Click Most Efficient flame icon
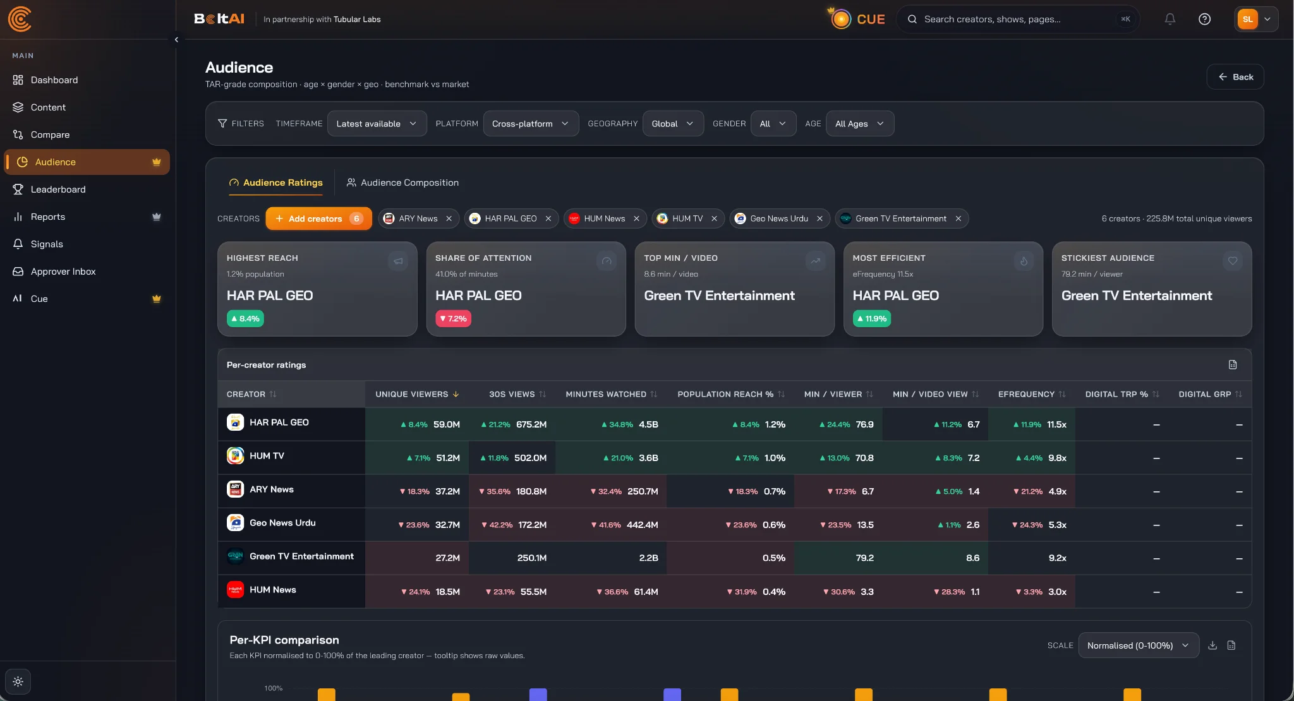The width and height of the screenshot is (1294, 701). [x=1024, y=261]
